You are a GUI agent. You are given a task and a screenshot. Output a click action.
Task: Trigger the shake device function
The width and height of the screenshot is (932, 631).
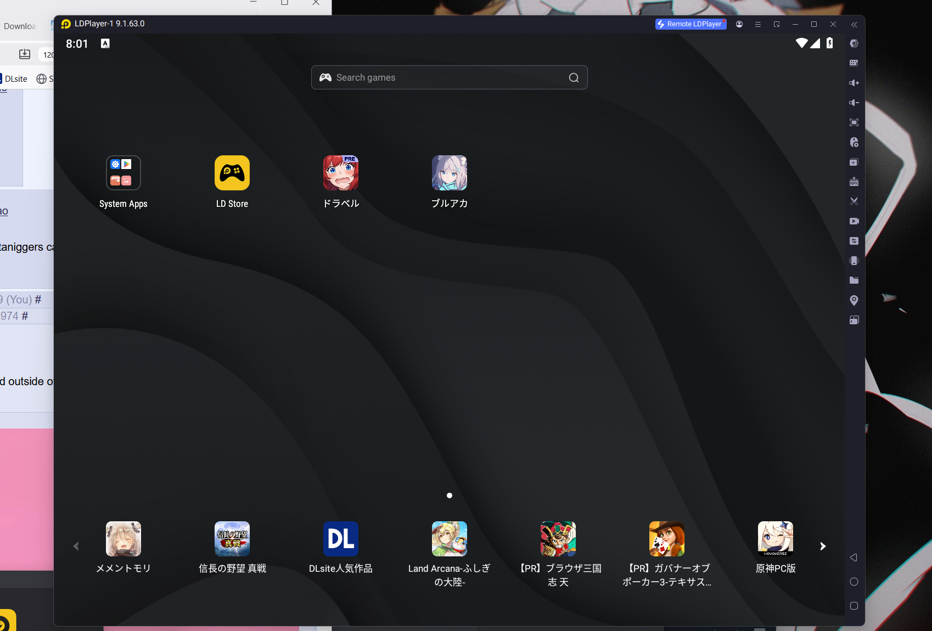tap(854, 261)
